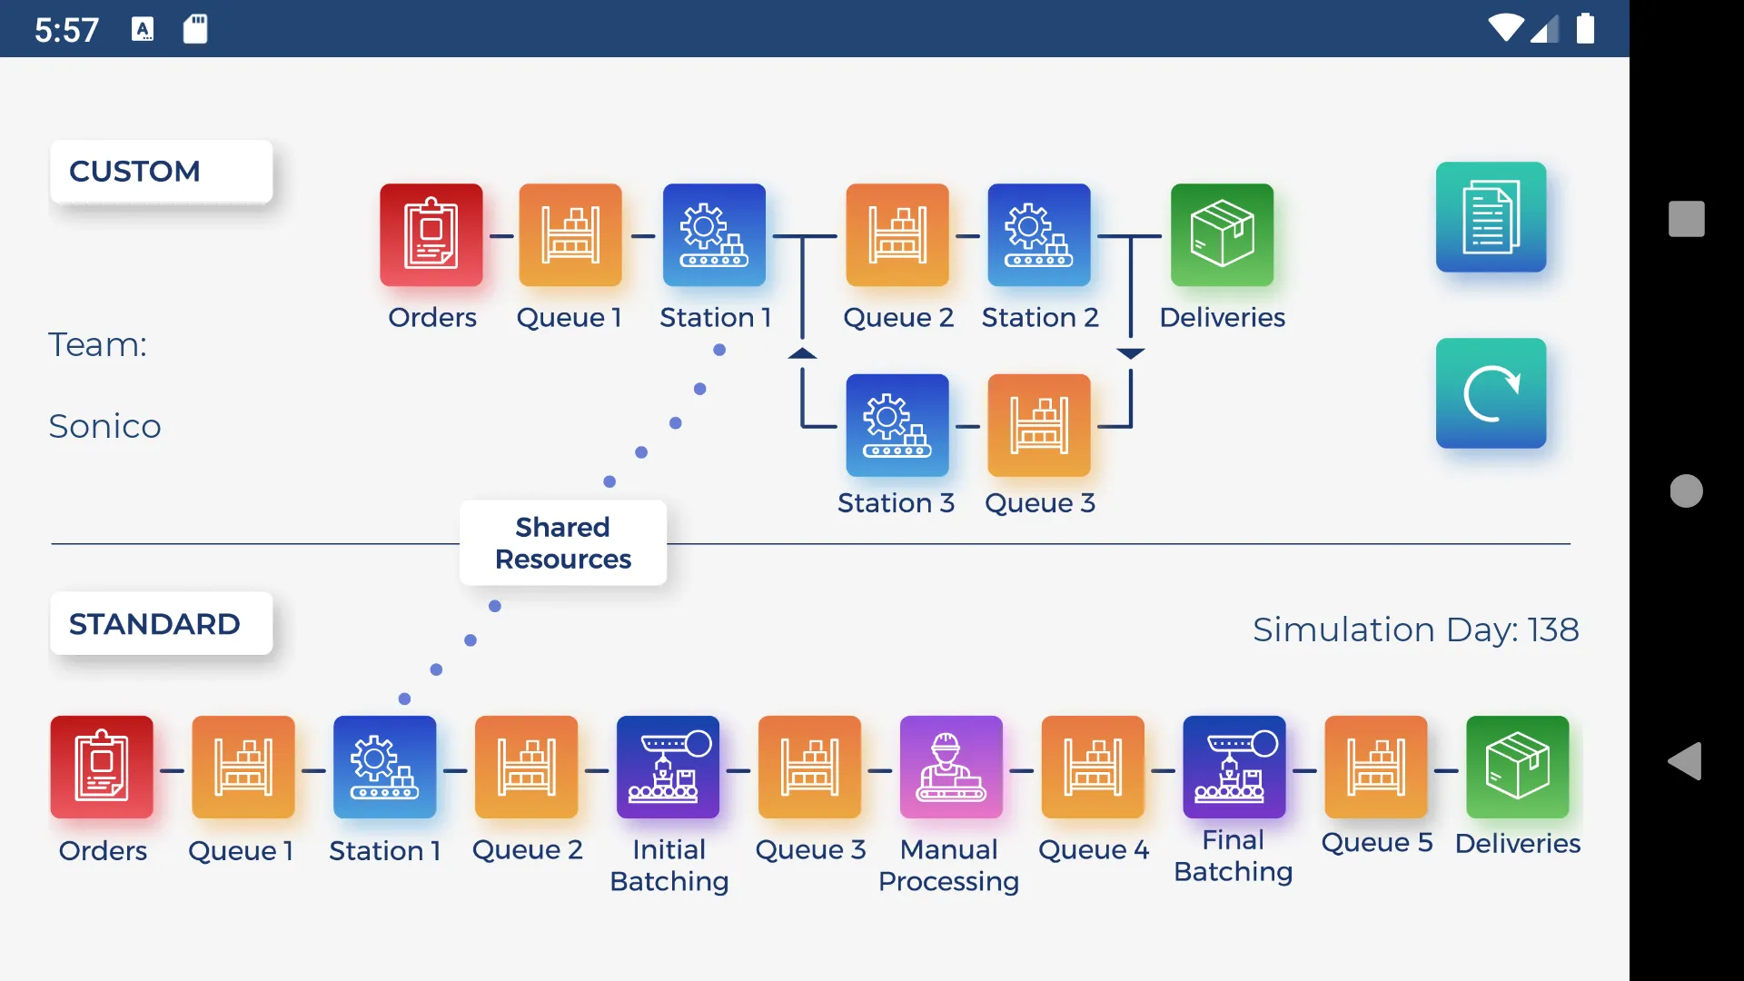Image resolution: width=1744 pixels, height=981 pixels.
Task: Click Final Batching icon in STANDARD flow
Action: point(1234,767)
